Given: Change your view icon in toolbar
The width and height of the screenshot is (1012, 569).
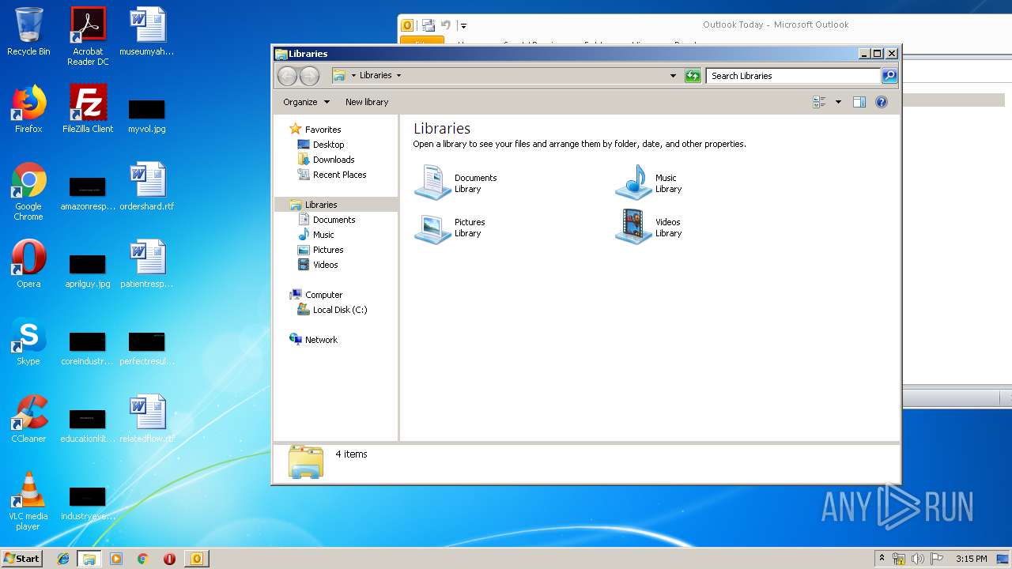Looking at the screenshot, I should (x=819, y=102).
